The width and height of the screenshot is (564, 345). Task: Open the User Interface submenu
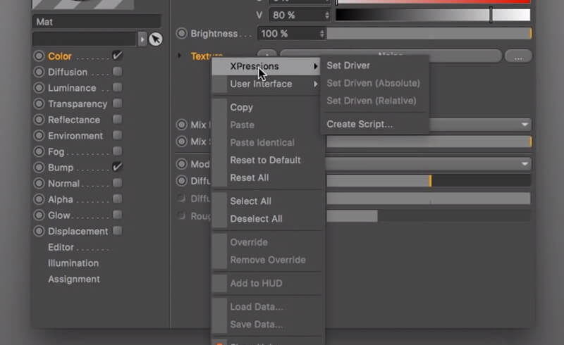point(266,84)
